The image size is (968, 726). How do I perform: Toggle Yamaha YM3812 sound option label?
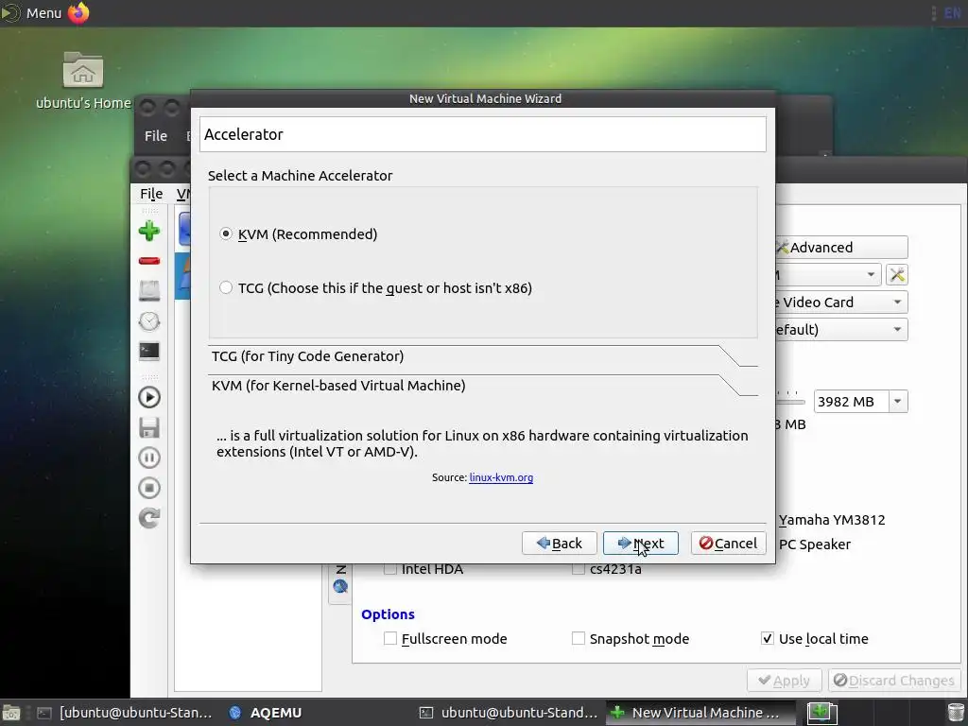[x=832, y=520]
